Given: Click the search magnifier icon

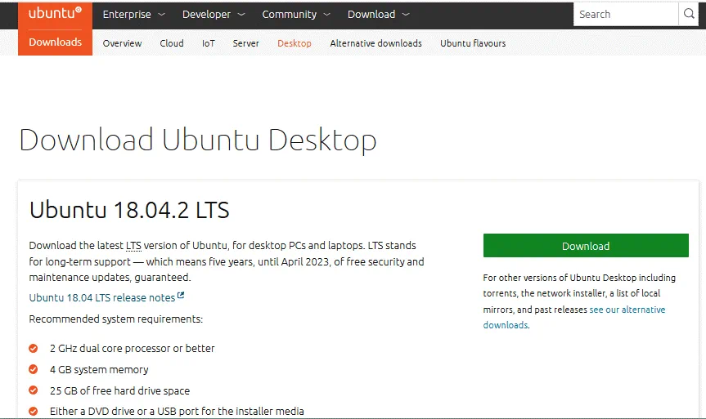Looking at the screenshot, I should (x=690, y=14).
